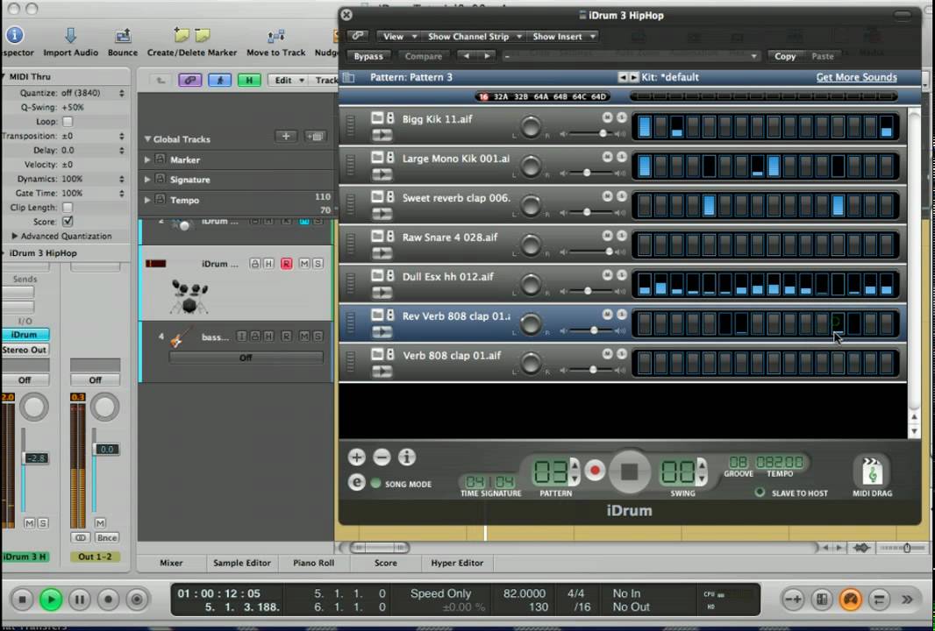Open the folder icon for Dull Esx hh 012.aif
The image size is (935, 631).
pyautogui.click(x=377, y=275)
